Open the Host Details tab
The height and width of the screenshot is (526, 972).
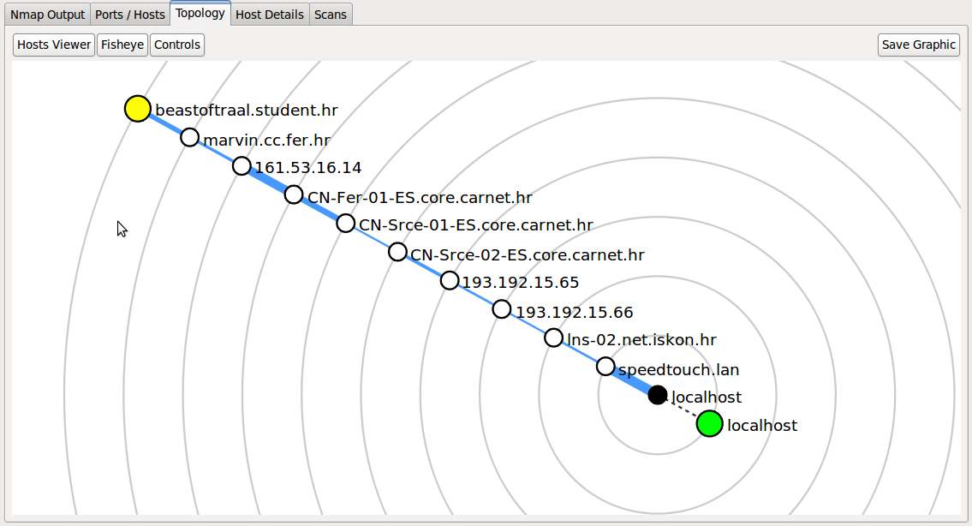point(270,15)
